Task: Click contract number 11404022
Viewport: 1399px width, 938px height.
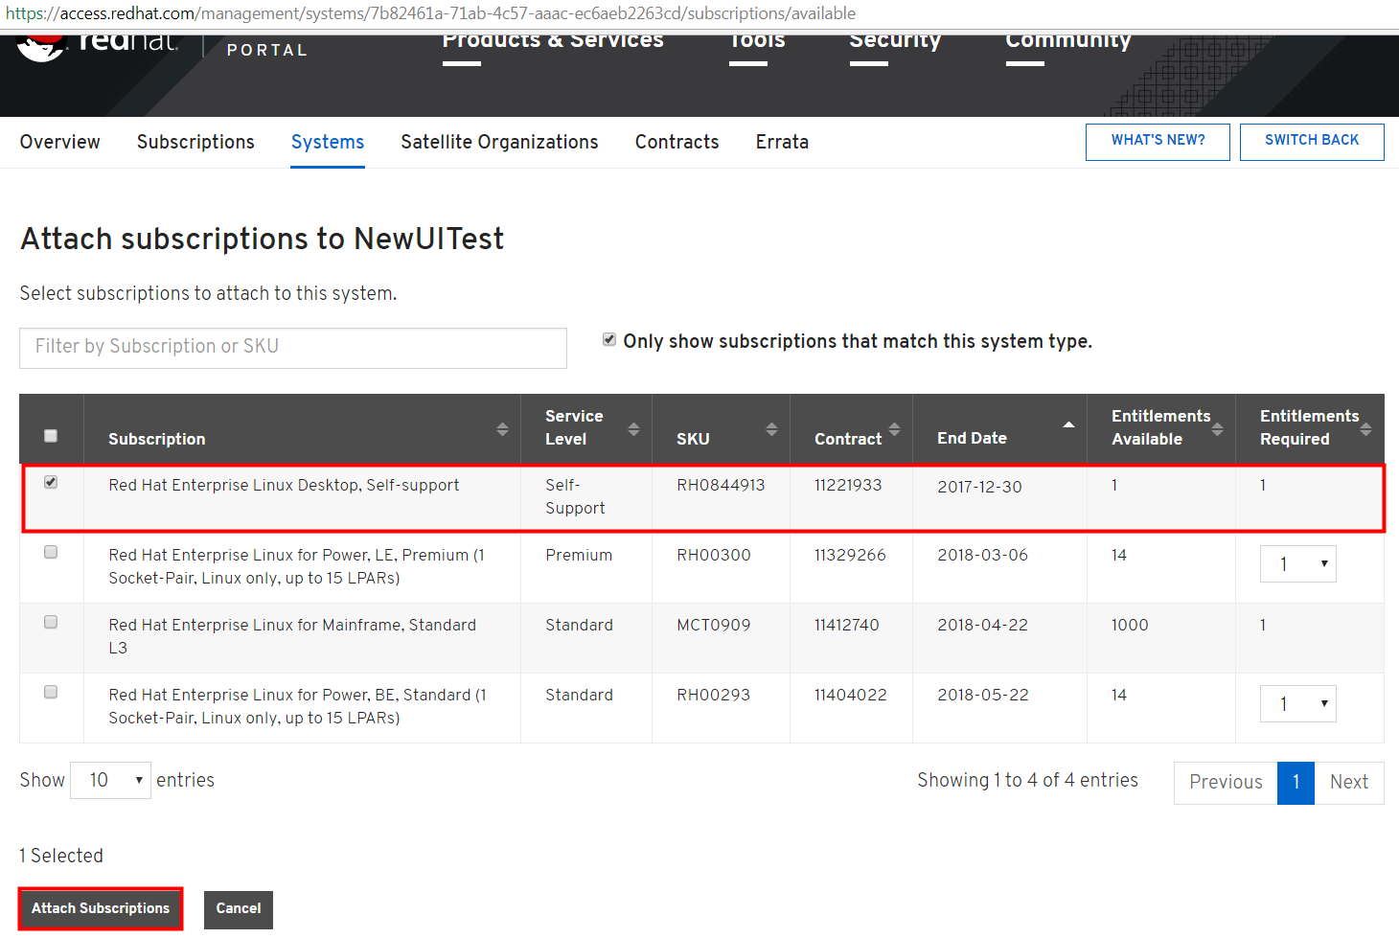Action: (x=850, y=695)
